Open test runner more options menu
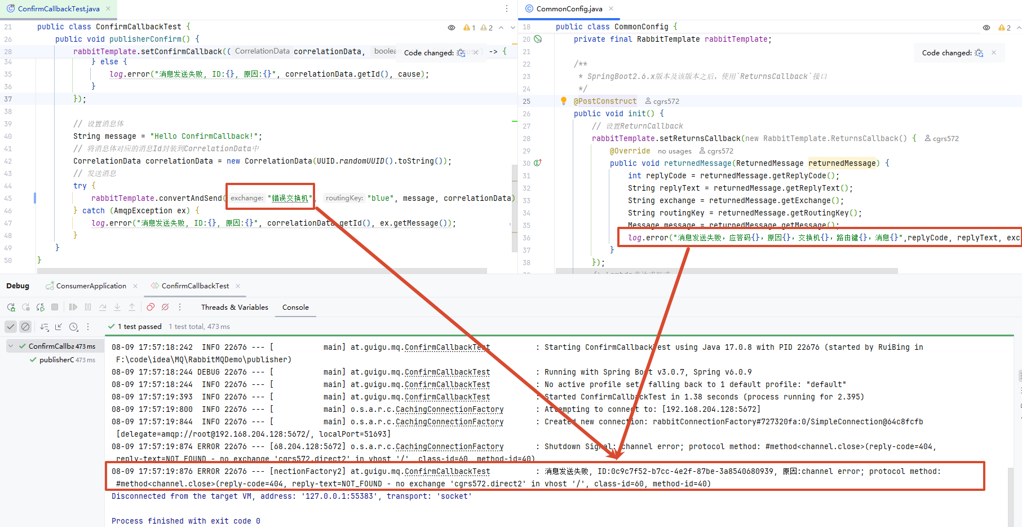 point(88,327)
